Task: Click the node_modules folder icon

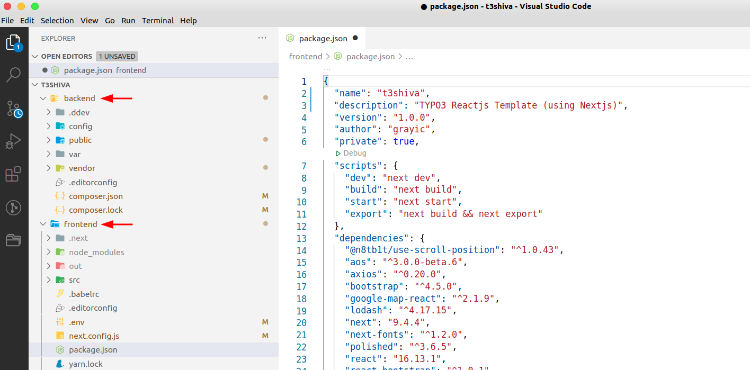Action: [x=60, y=252]
